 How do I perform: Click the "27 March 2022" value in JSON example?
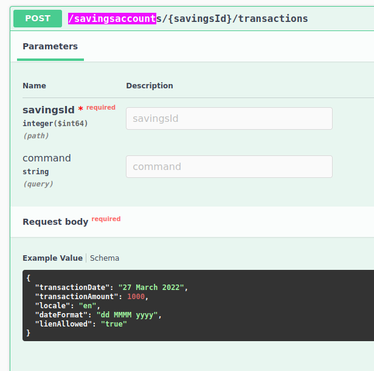pos(151,287)
